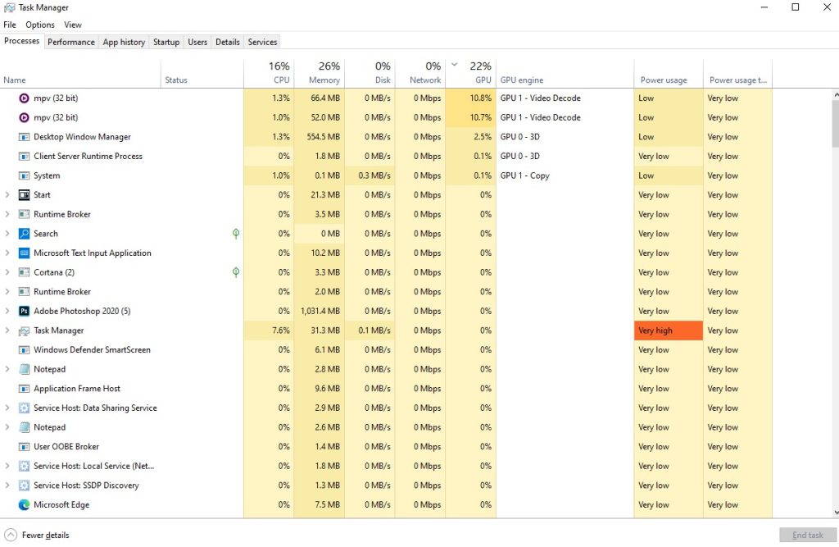
Task: Sort processes by the Name column
Action: pos(80,73)
